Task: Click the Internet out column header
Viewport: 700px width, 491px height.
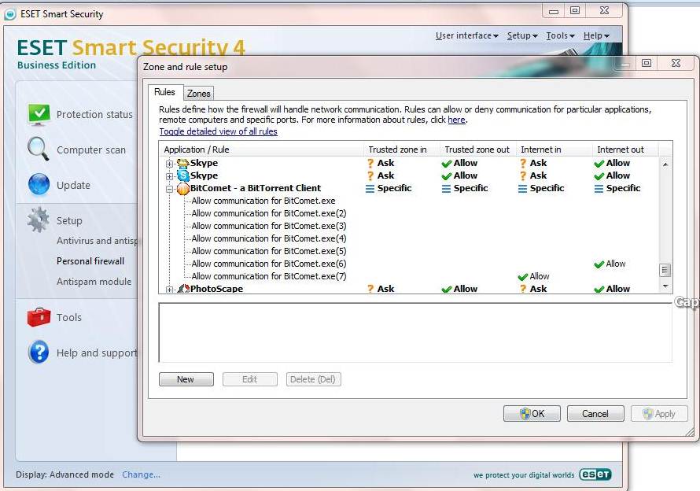Action: click(625, 150)
